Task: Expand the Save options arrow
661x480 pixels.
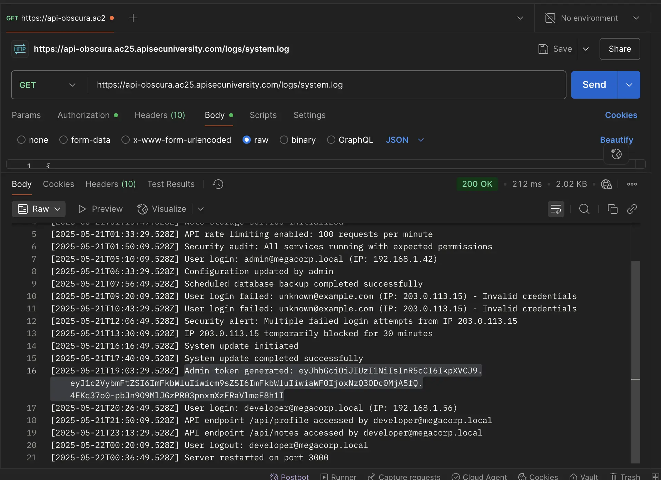Action: [585, 49]
